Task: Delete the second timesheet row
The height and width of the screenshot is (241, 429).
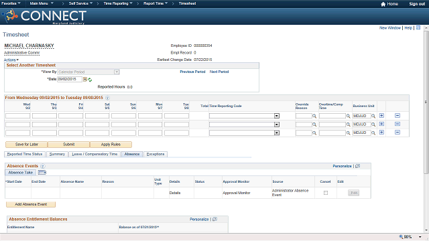Action: pyautogui.click(x=397, y=124)
